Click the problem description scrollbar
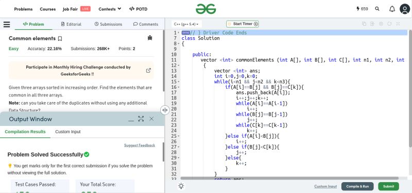 point(163,60)
